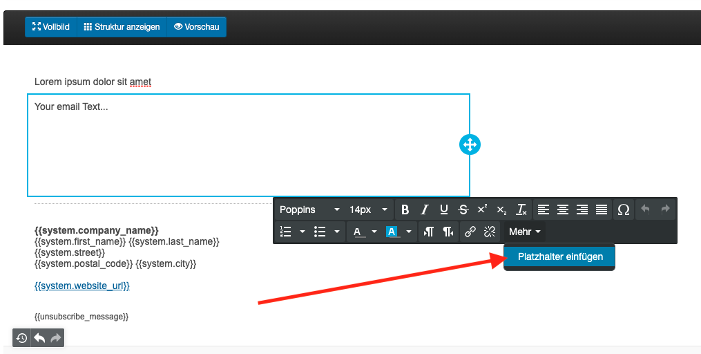Toggle bold formatting
Screen dimensions: 701x354
405,209
